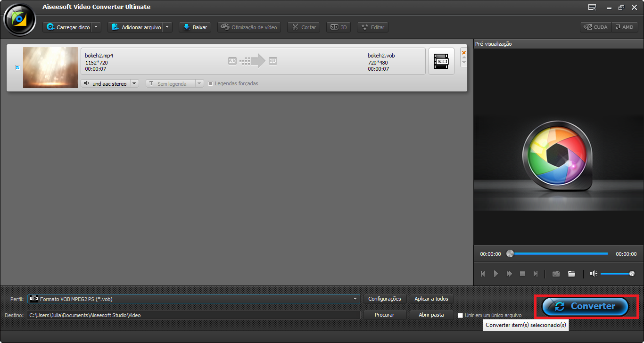The image size is (644, 343).
Task: Expand the Sem legenda subtitle dropdown
Action: (198, 83)
